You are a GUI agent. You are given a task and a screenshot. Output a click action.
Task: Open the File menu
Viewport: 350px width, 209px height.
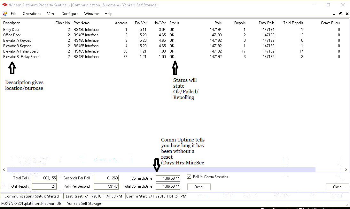[14, 14]
